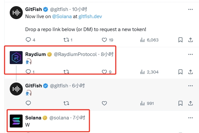Share GitFish's 6-hour-old reply

(190, 103)
